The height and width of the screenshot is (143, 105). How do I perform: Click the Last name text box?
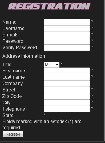pos(67,77)
